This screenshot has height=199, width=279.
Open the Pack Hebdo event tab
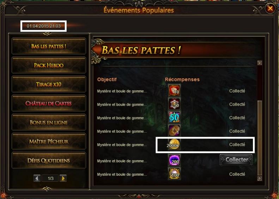click(x=49, y=65)
